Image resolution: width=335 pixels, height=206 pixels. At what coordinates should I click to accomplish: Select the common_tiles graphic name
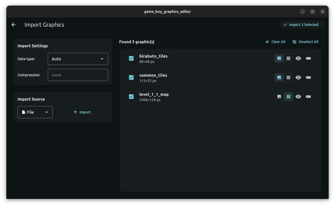(153, 75)
